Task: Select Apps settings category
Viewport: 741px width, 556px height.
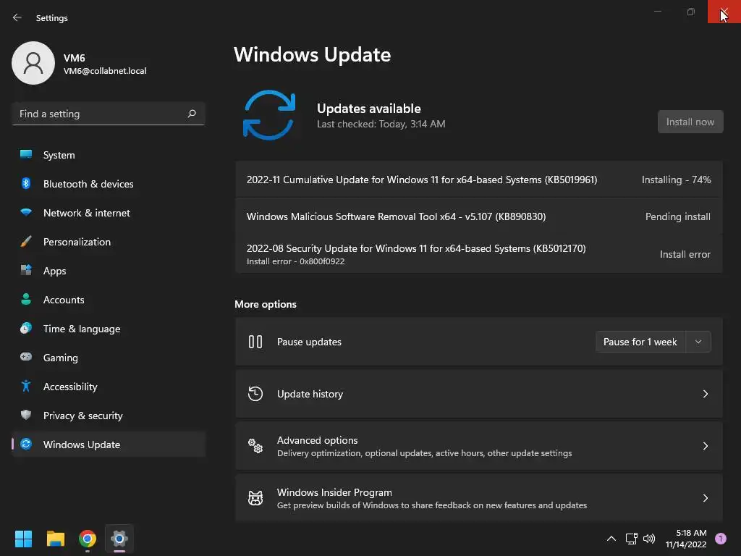Action: [x=109, y=271]
